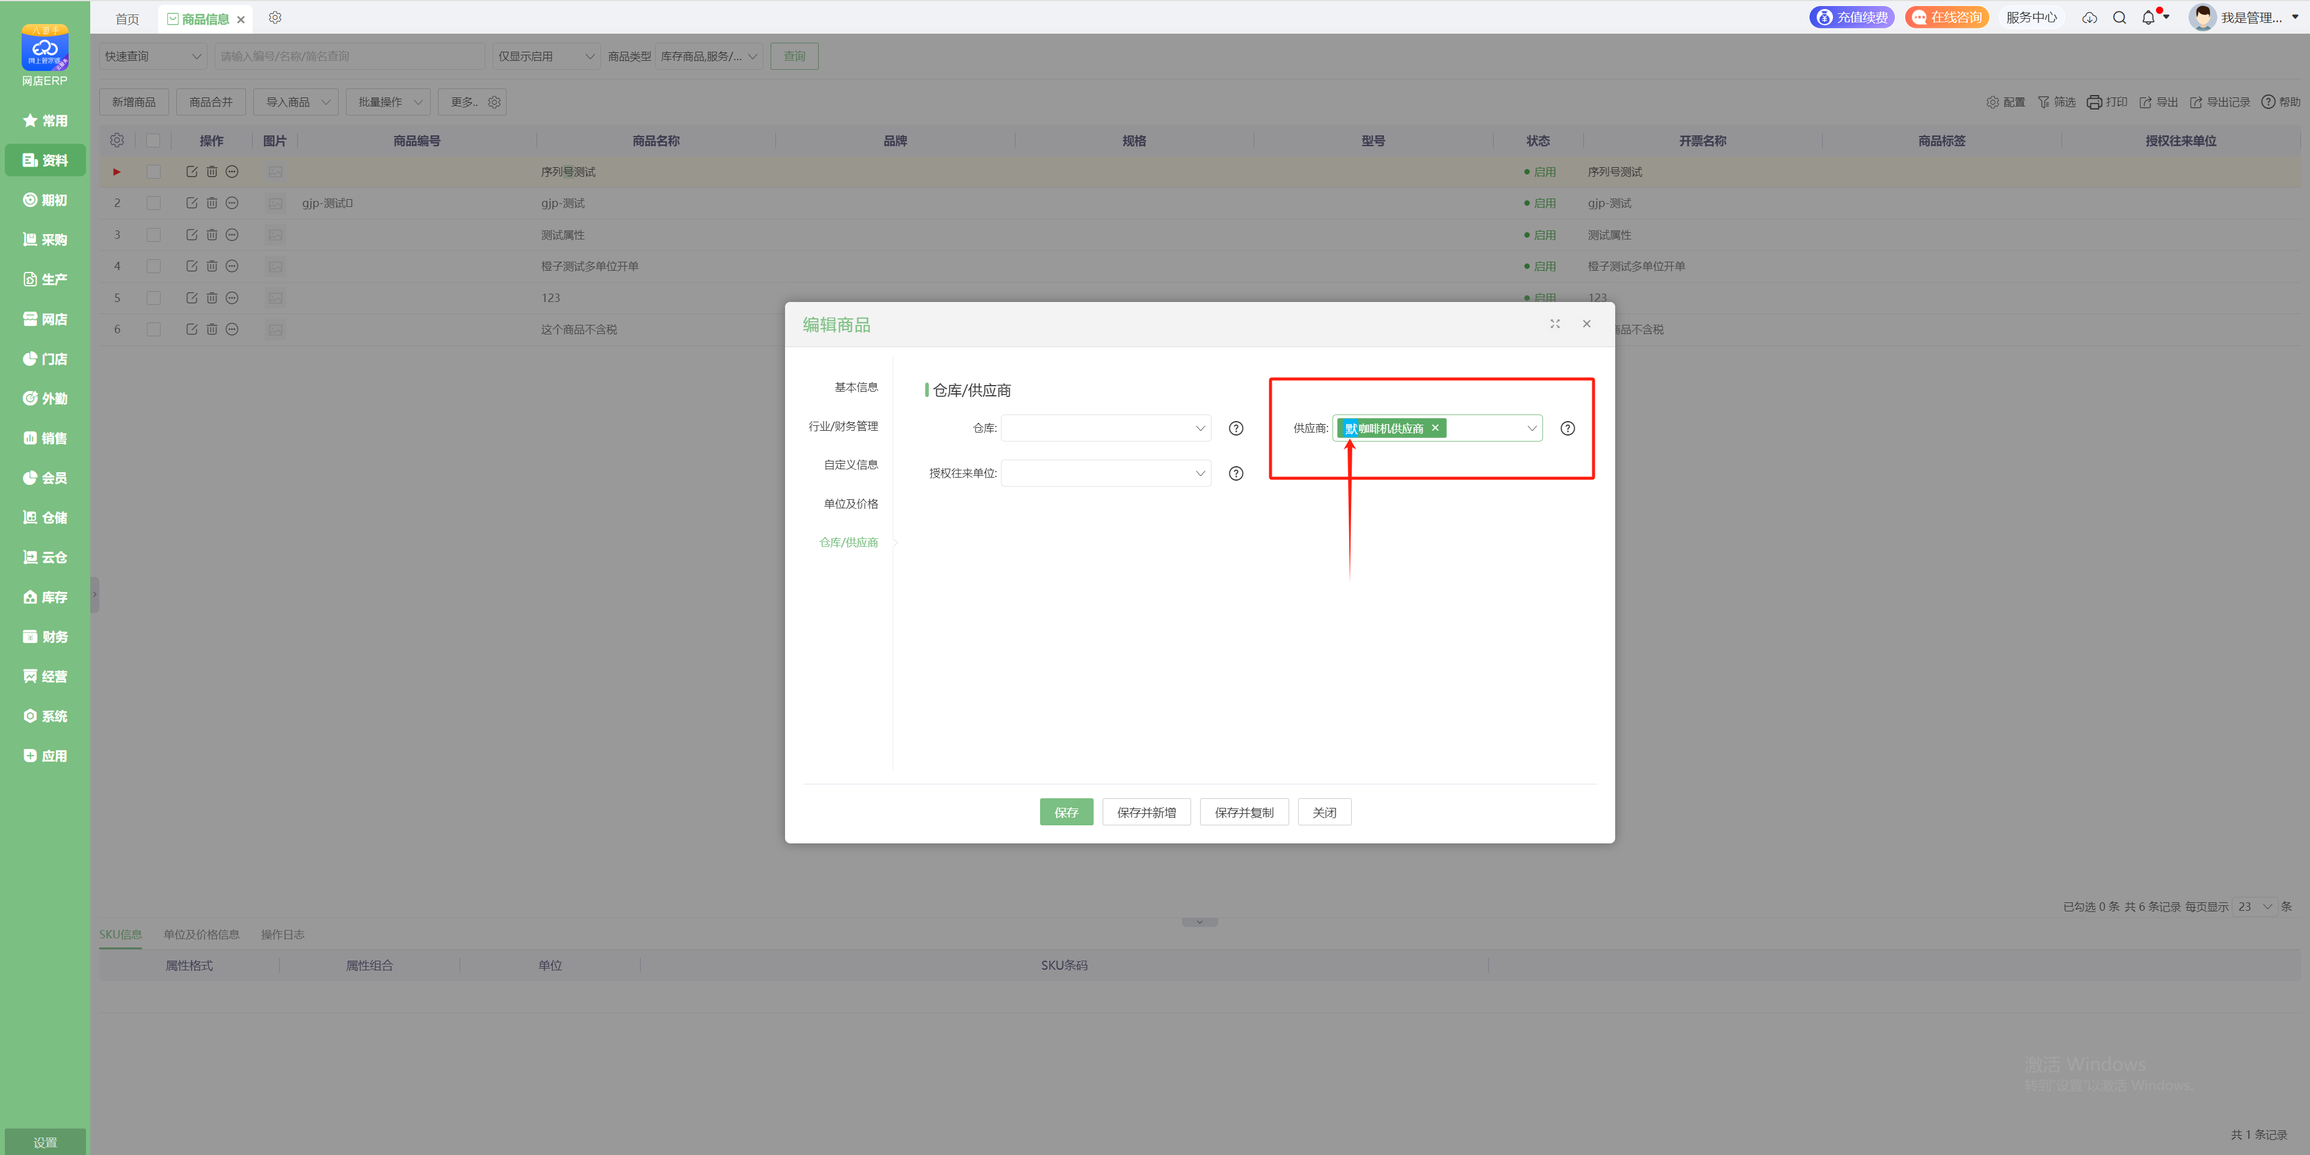Open the 仓库 dropdown in the dialog
The image size is (2310, 1155).
[x=1106, y=429]
